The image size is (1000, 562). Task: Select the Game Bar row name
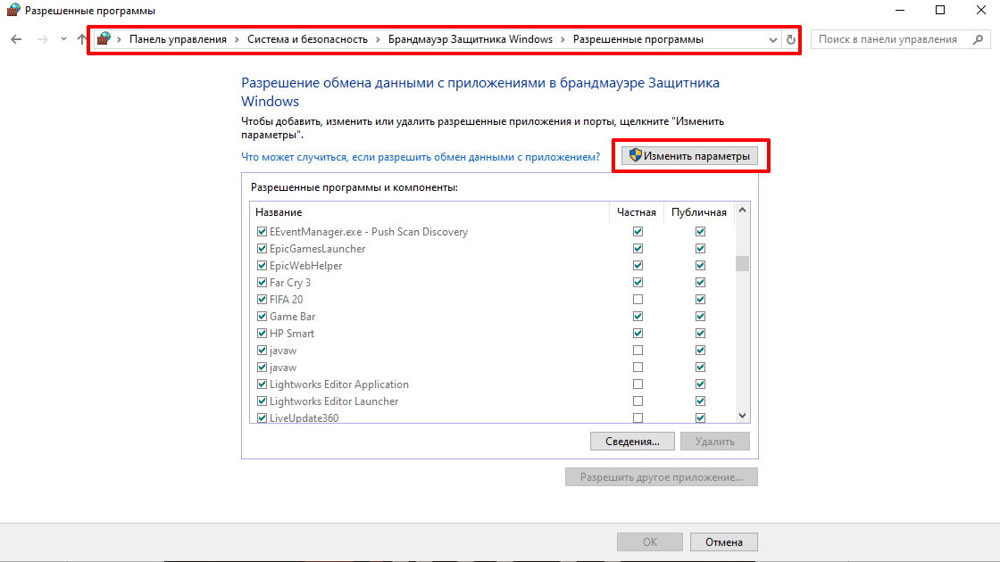[x=292, y=316]
